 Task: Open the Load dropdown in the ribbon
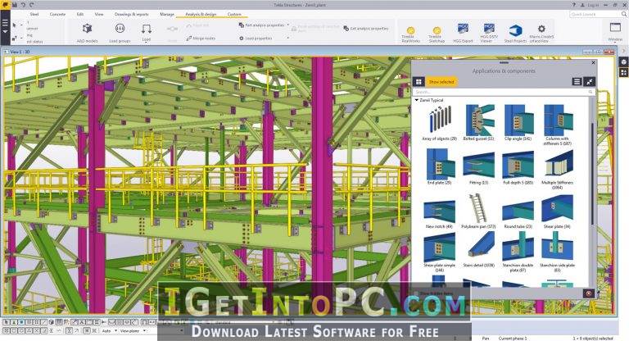pyautogui.click(x=147, y=39)
